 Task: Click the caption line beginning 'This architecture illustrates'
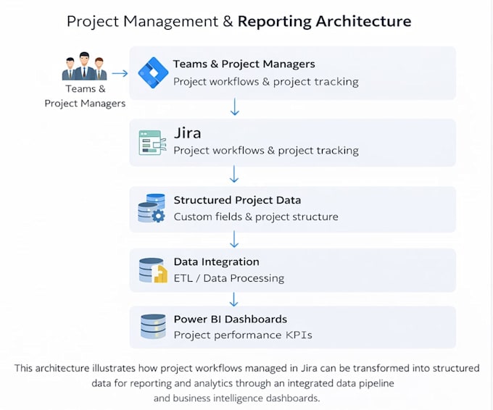(246, 368)
